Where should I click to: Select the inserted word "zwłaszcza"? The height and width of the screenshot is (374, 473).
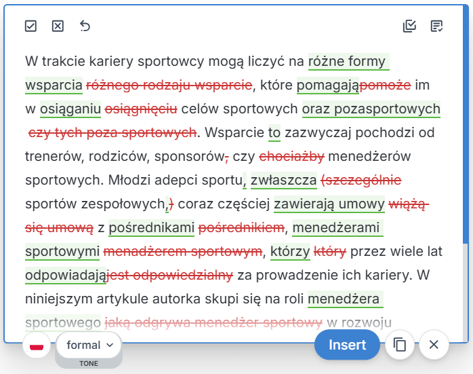click(x=283, y=181)
